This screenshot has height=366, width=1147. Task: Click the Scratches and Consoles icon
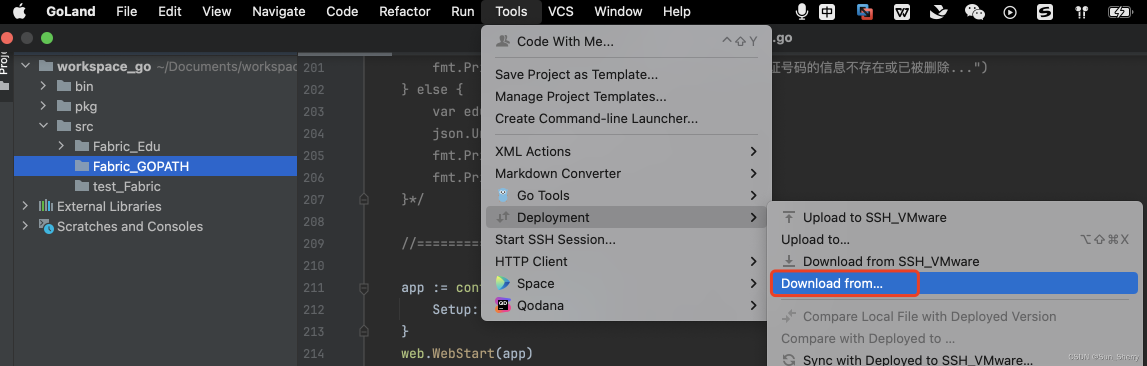[x=46, y=226]
